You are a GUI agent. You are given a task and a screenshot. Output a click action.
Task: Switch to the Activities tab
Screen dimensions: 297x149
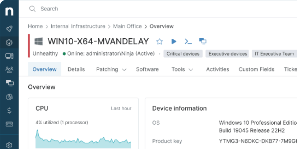(218, 69)
